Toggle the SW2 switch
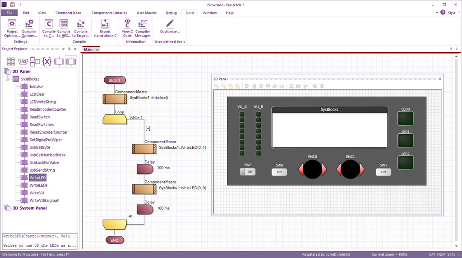This screenshot has height=258, width=462. 248,172
